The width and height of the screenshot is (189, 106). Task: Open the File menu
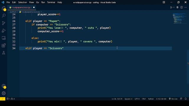pos(8,2)
